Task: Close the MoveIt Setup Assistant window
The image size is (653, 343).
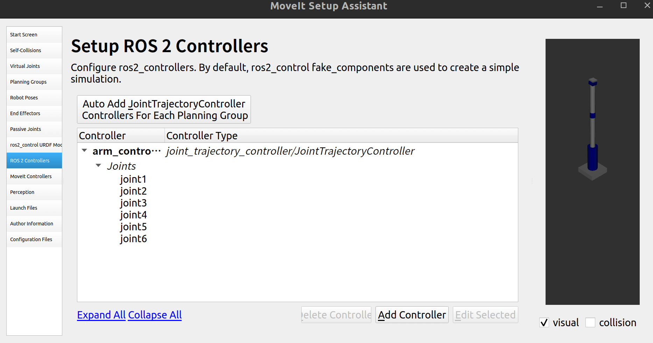Action: click(x=647, y=6)
